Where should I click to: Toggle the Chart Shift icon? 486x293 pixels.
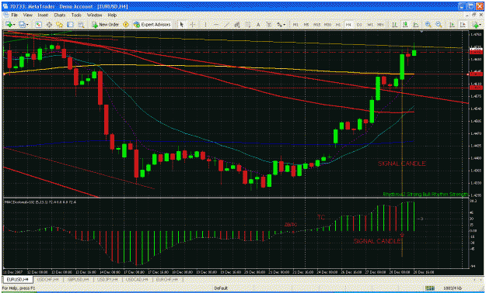[463, 25]
